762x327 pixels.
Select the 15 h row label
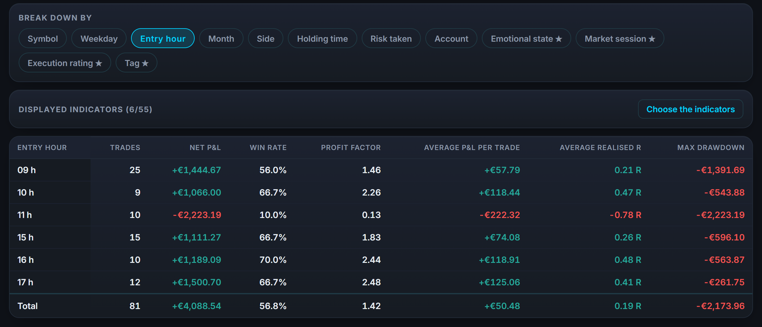pyautogui.click(x=26, y=237)
